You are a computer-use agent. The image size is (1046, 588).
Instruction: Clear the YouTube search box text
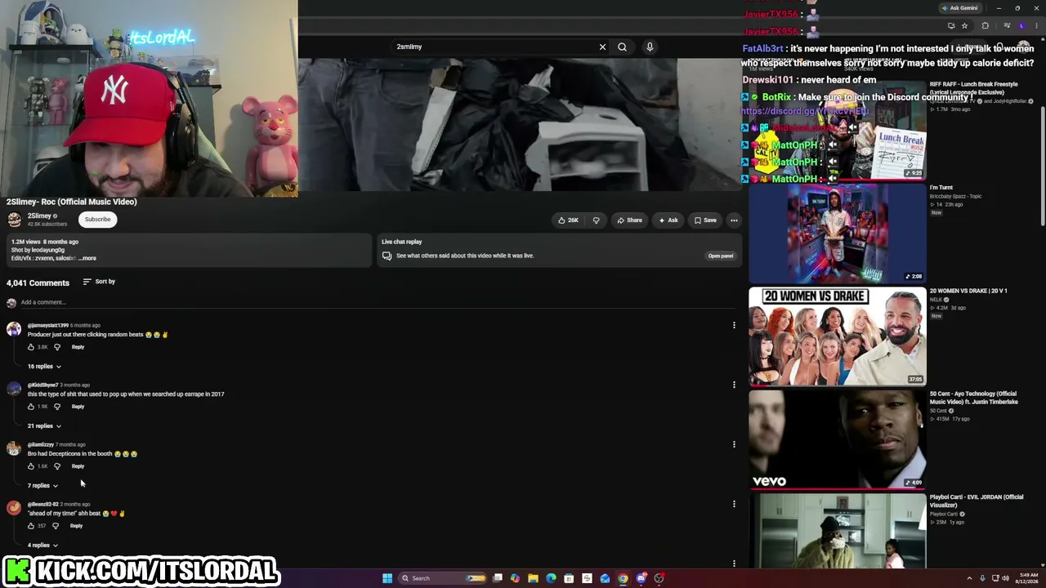coord(602,47)
